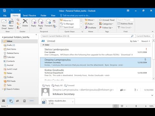This screenshot has height=116, width=155.
Task: Expand the Quick Steps gallery
Action: point(81,27)
